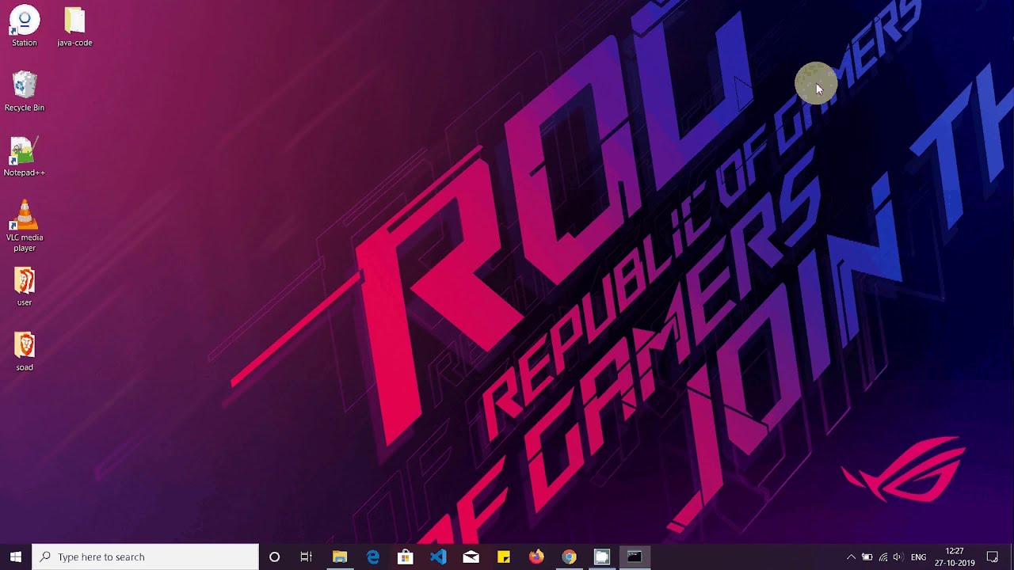Image resolution: width=1014 pixels, height=570 pixels.
Task: Click the taskbar search box
Action: click(145, 557)
